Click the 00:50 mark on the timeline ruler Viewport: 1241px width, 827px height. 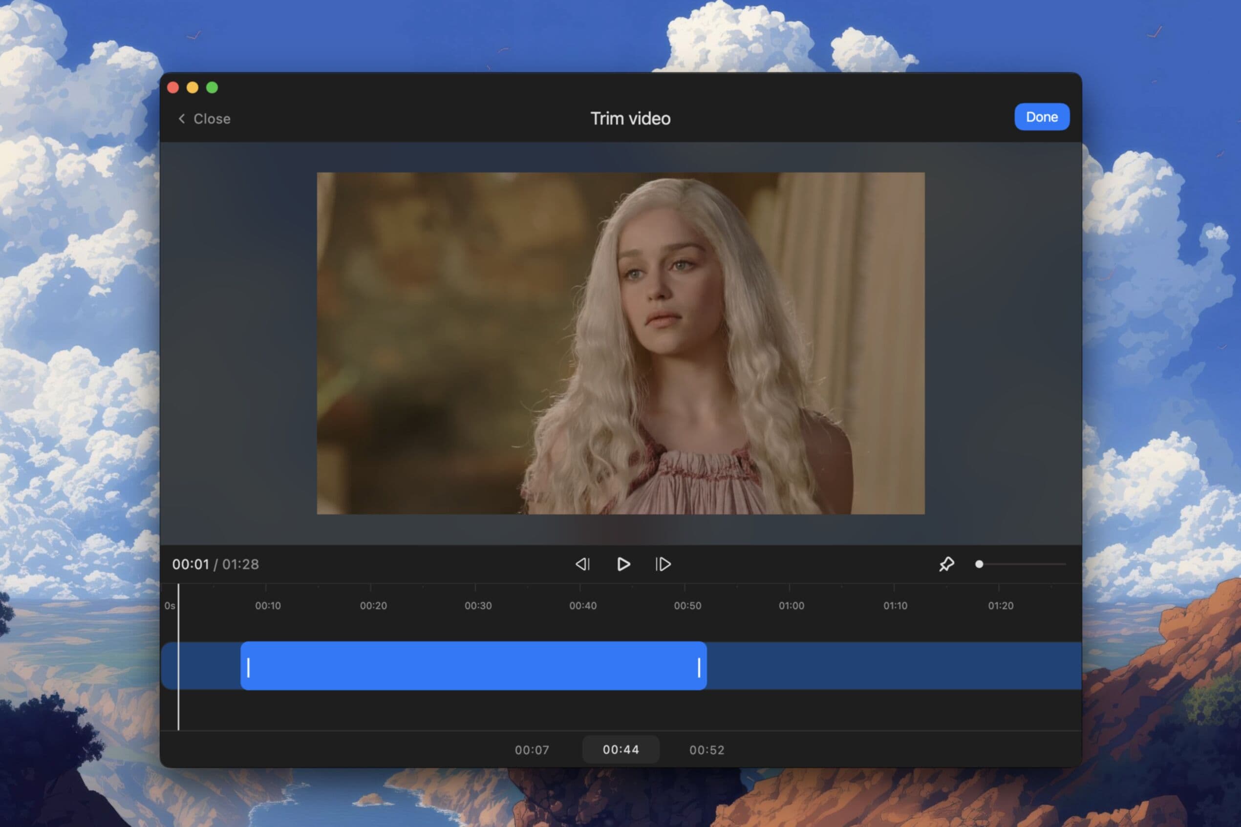(687, 606)
